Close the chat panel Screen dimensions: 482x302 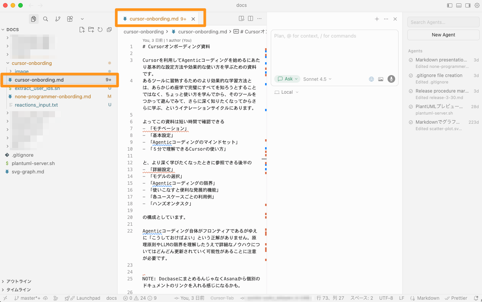[x=395, y=19]
